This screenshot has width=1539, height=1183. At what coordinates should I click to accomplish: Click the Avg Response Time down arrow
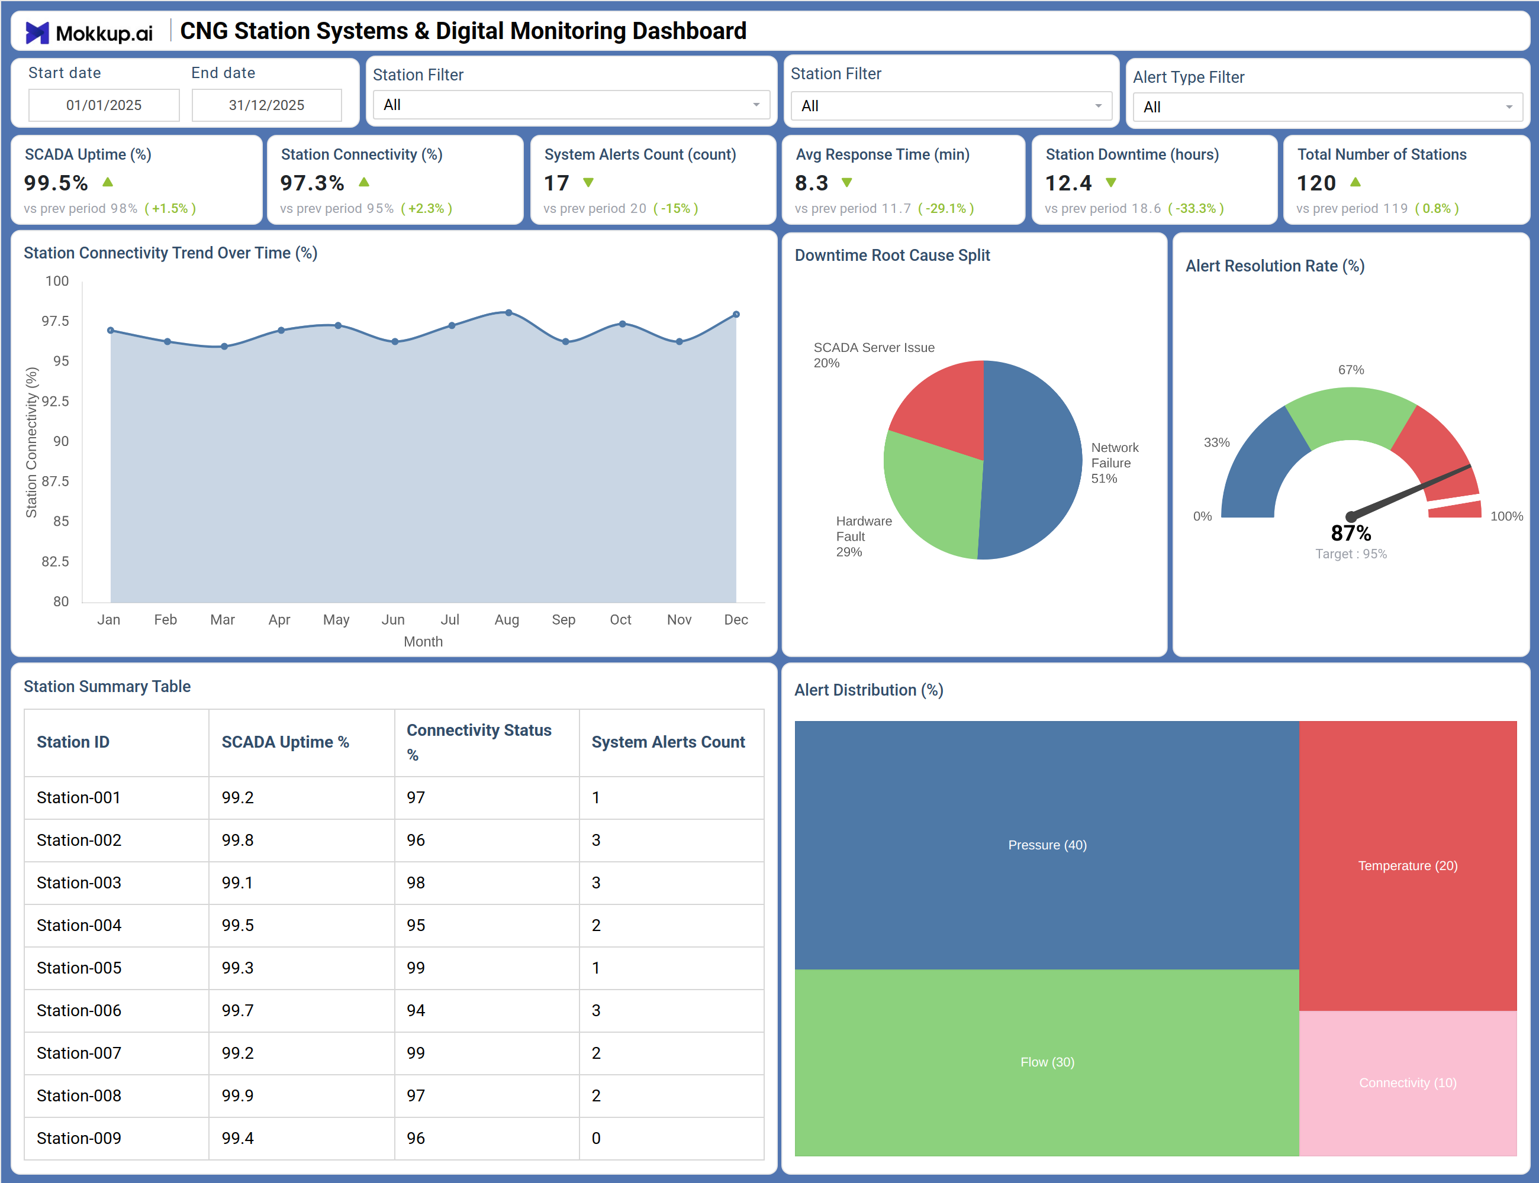[x=847, y=183]
